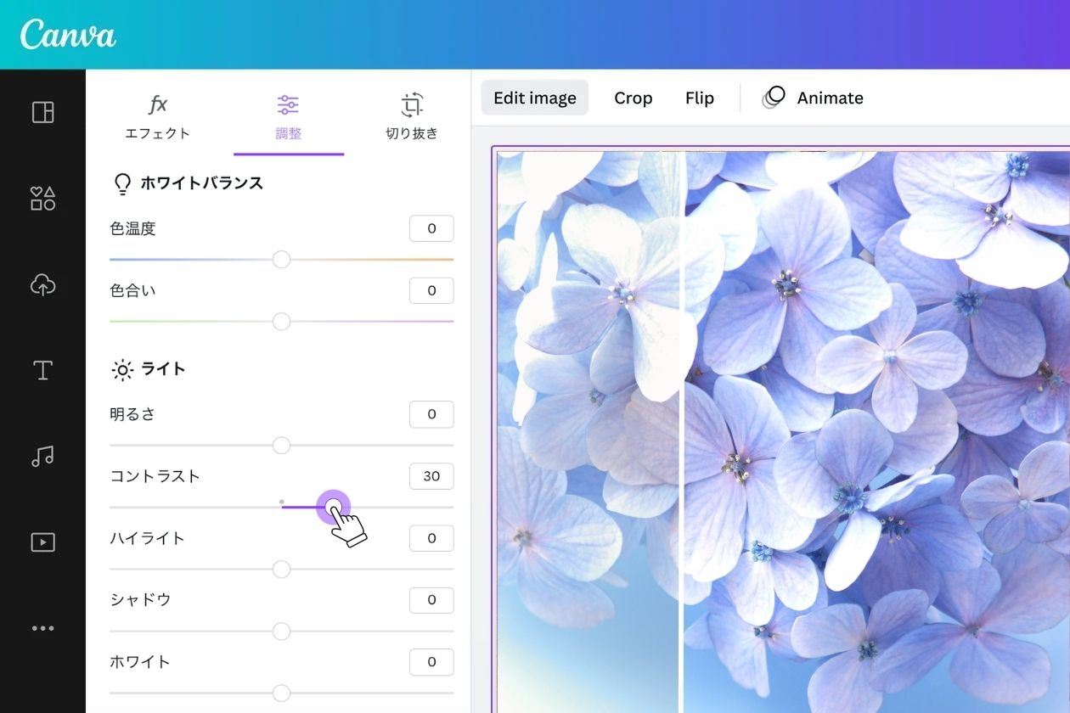Screen dimensions: 1070x713
Task: Click the シャドウ value field
Action: (431, 600)
